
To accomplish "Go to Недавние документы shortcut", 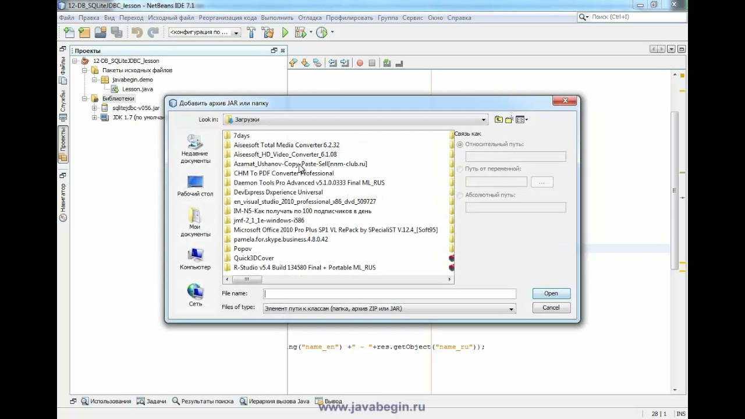I will pos(195,149).
